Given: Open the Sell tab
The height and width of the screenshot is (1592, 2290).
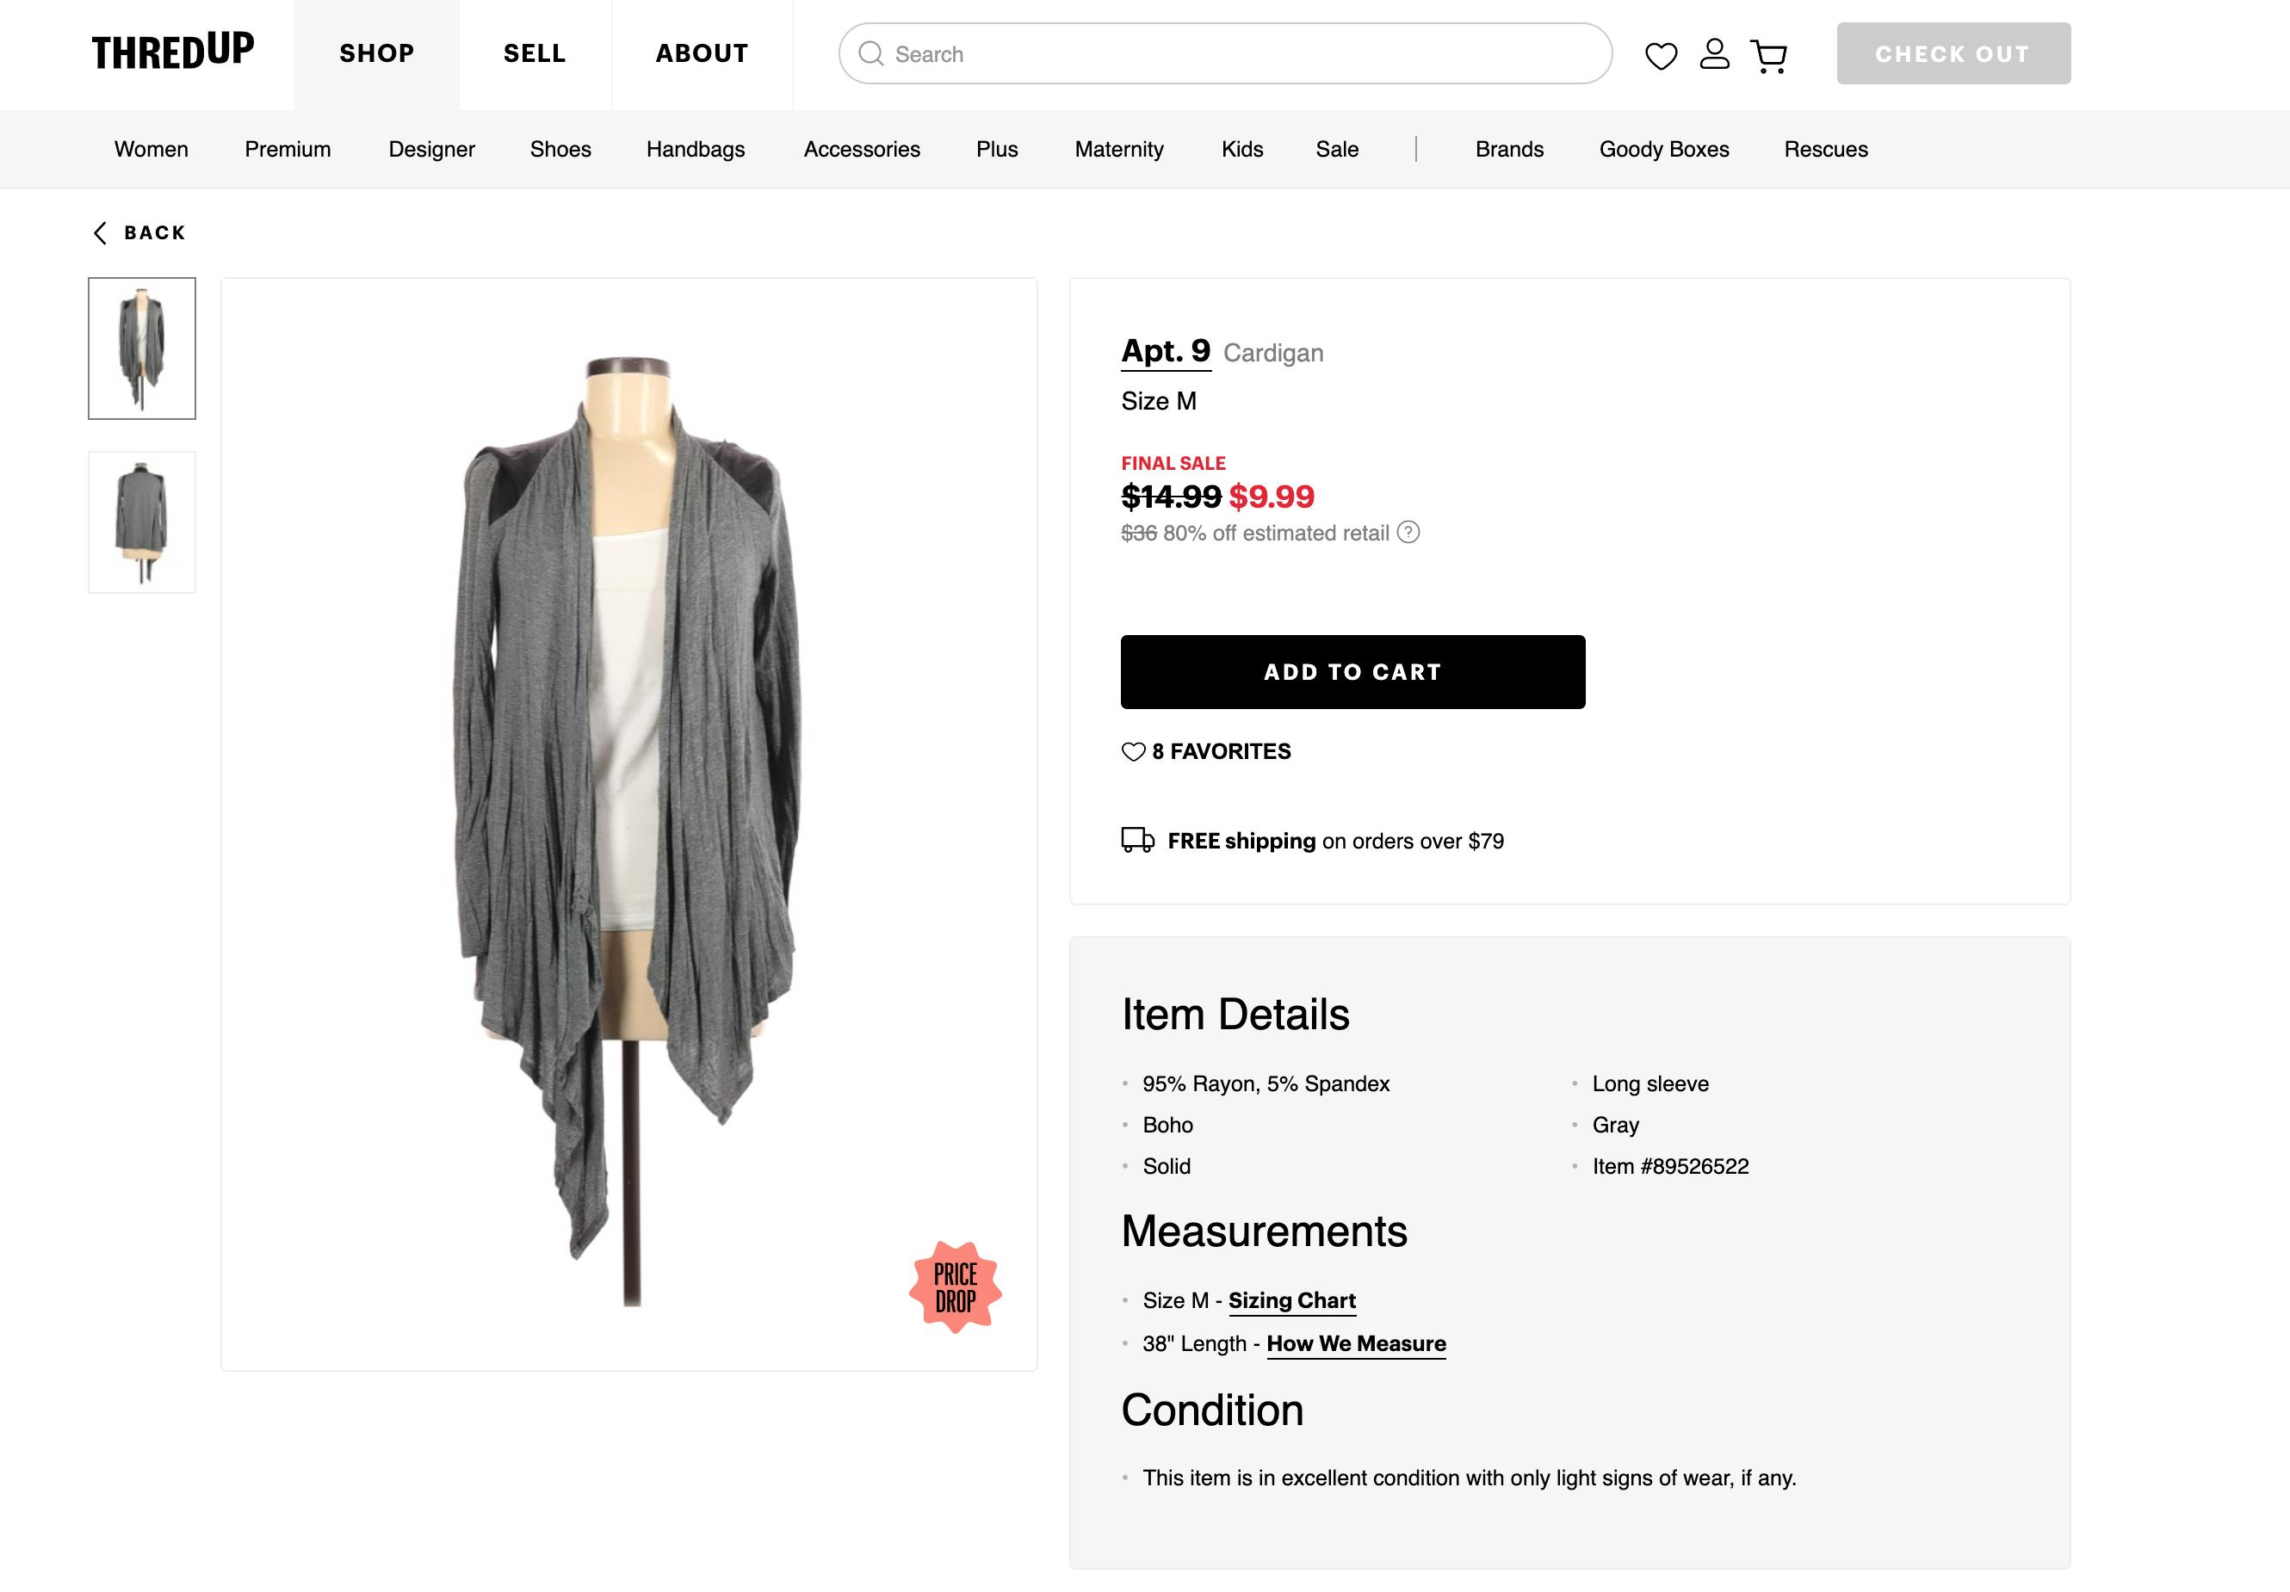Looking at the screenshot, I should click(x=535, y=54).
